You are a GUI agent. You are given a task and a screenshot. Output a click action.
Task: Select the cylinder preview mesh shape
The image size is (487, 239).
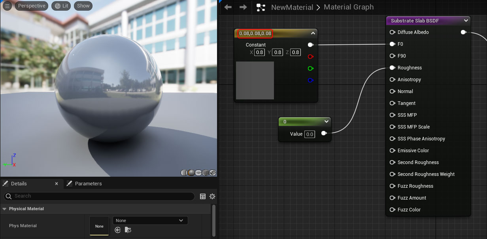[x=184, y=173]
